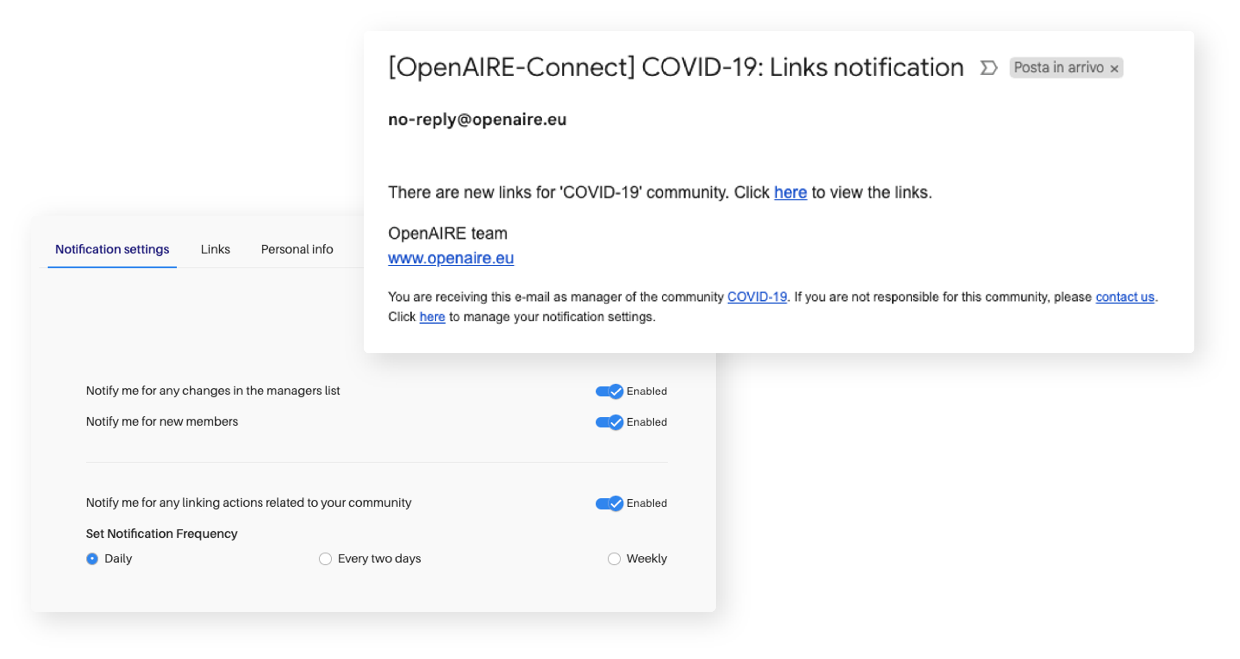
Task: Click the 'contact us' link
Action: (1125, 297)
